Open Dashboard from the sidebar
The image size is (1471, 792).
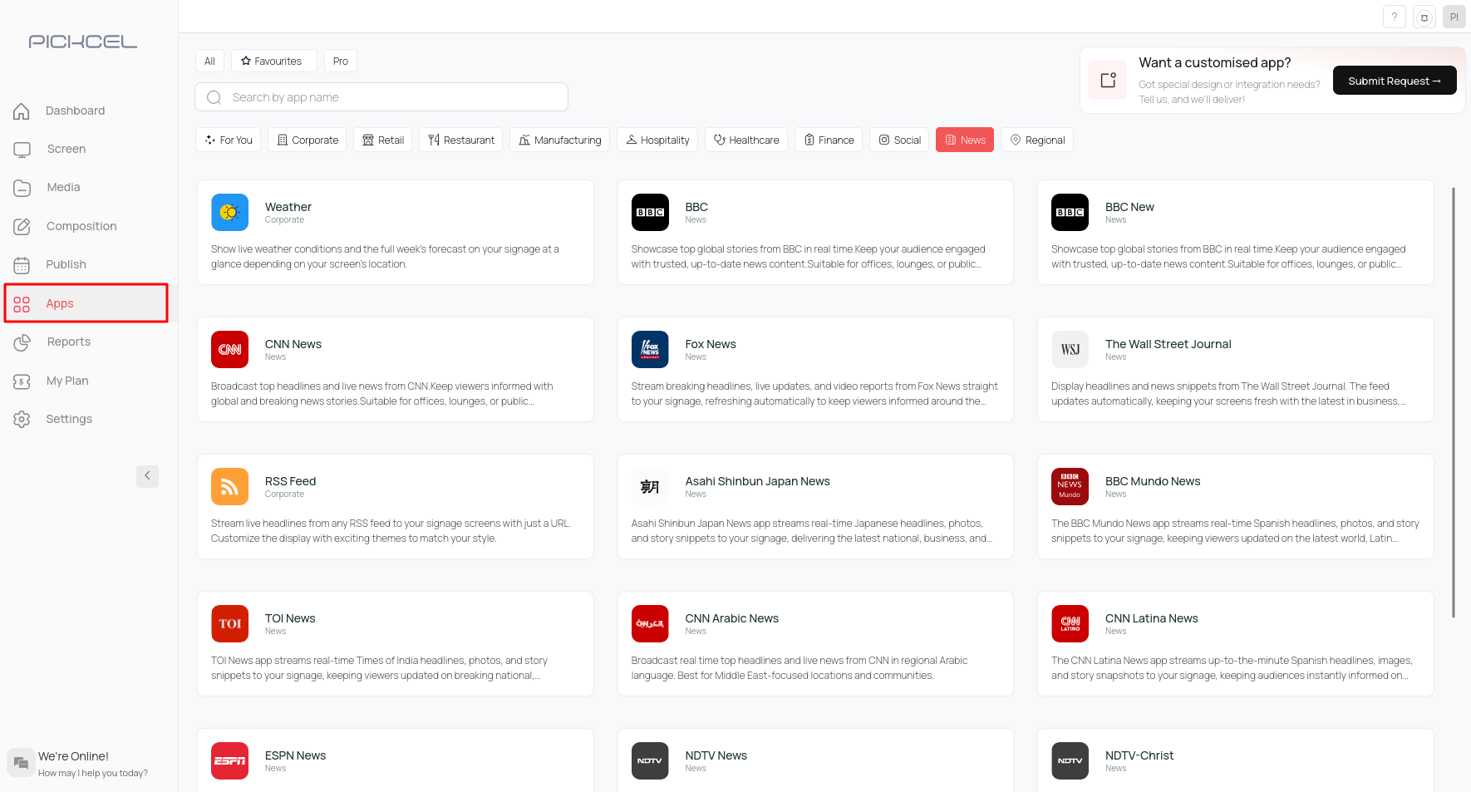point(75,111)
